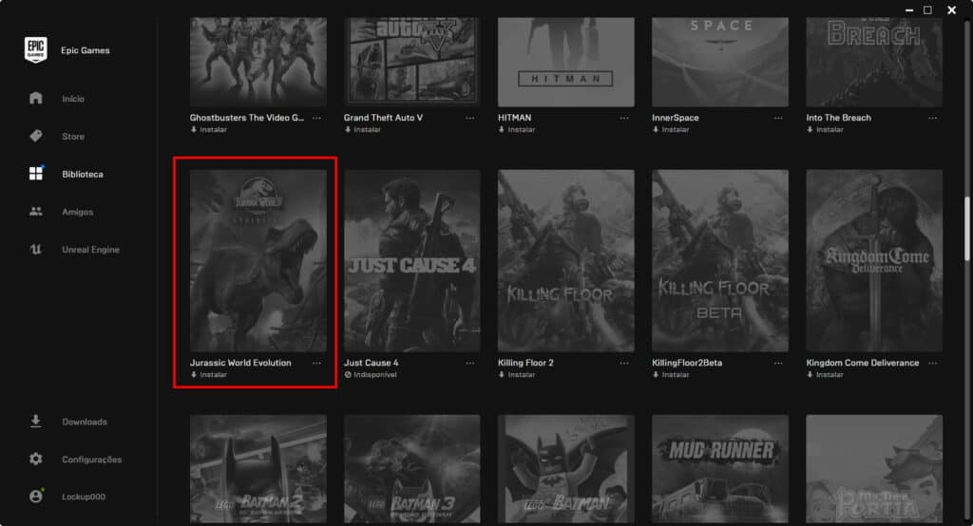Click install arrow icon under Ghostbusters
Screen dimensions: 973x526
[194, 130]
